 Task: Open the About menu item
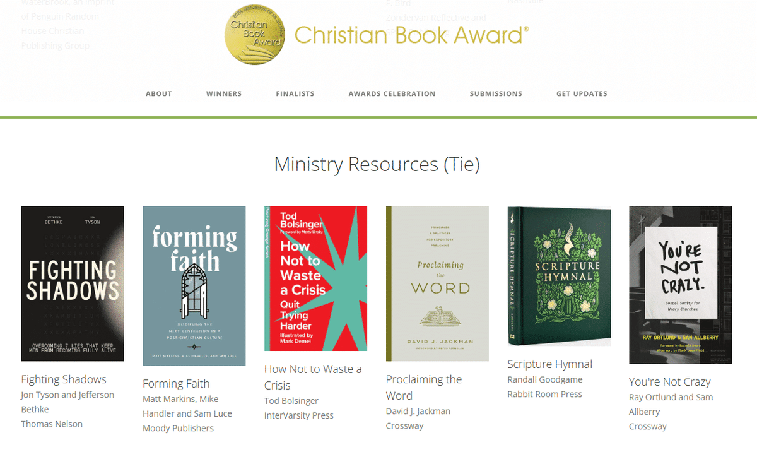tap(159, 93)
